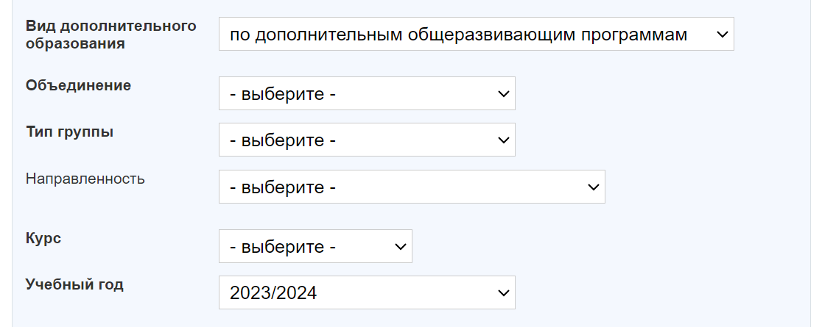Open the Направленность dropdown
The width and height of the screenshot is (822, 327).
coord(411,187)
